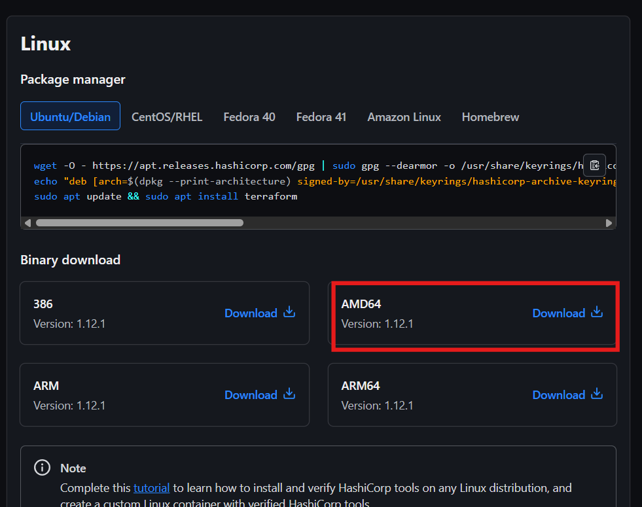The image size is (642, 507).
Task: Click the download arrow icon for ARM64
Action: (597, 394)
